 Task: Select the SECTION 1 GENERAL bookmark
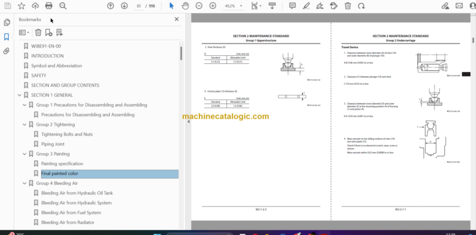pos(52,95)
